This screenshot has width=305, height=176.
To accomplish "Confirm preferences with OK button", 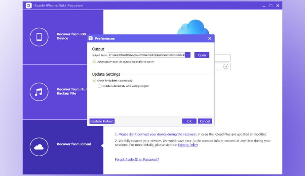I will click(x=189, y=121).
